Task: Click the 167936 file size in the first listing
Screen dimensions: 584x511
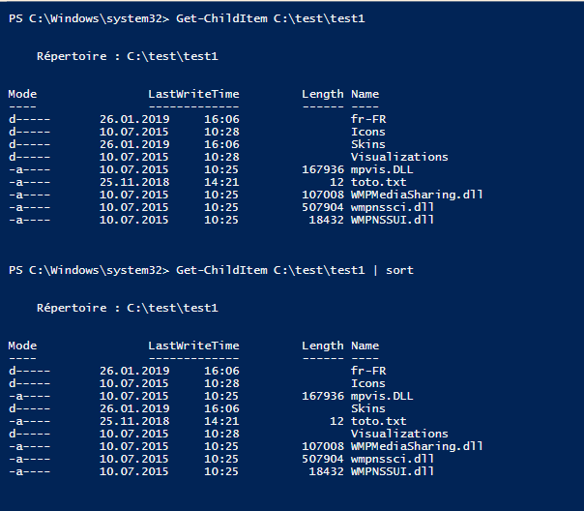Action: [x=322, y=169]
